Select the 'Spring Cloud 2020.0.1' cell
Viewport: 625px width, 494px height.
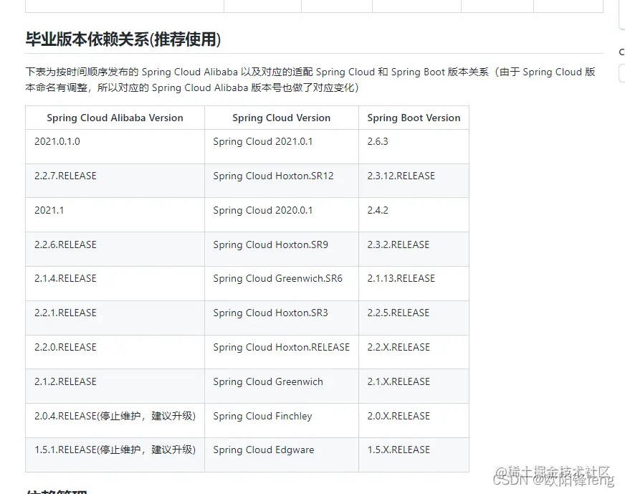pos(282,215)
